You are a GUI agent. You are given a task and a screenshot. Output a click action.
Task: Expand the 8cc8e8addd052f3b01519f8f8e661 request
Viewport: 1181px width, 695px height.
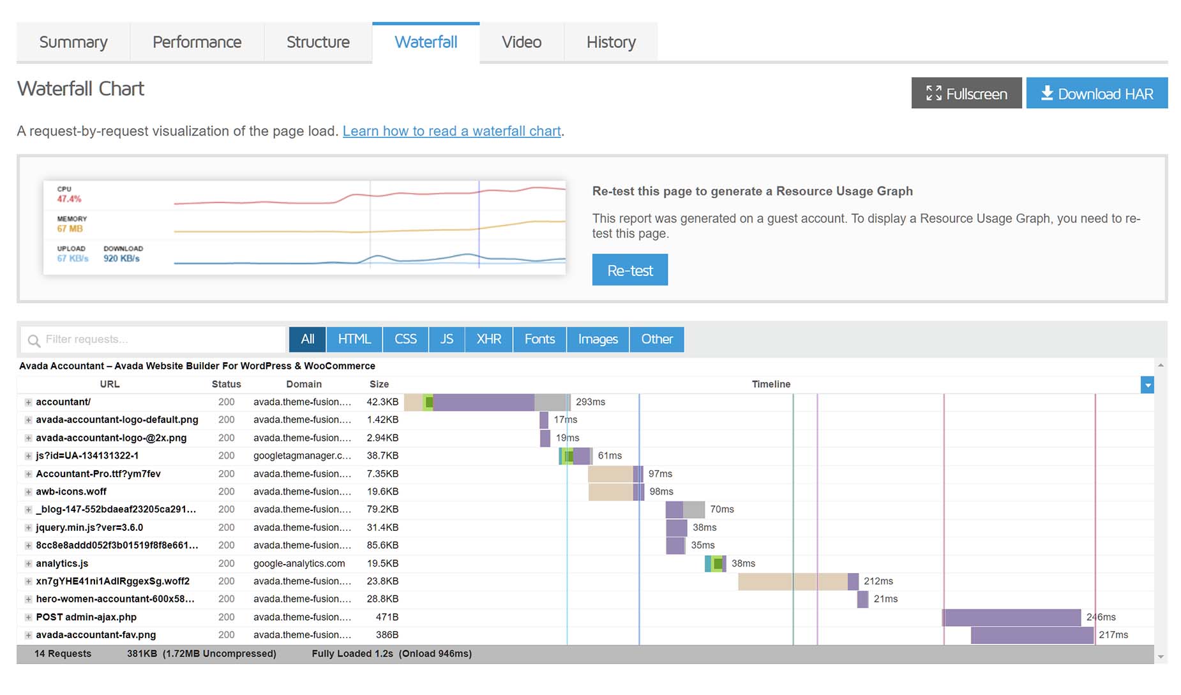(28, 546)
